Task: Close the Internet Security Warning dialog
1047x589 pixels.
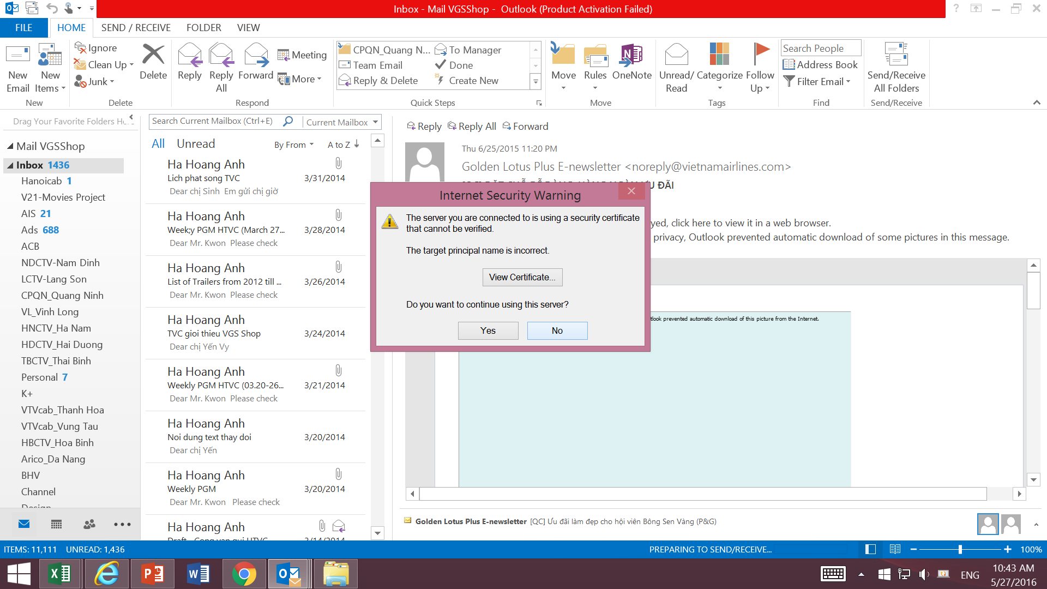Action: (631, 191)
